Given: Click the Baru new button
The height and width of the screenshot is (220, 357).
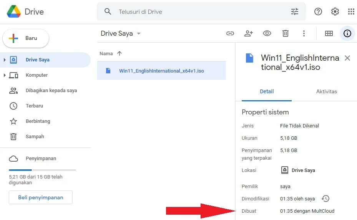Looking at the screenshot, I should pyautogui.click(x=26, y=38).
